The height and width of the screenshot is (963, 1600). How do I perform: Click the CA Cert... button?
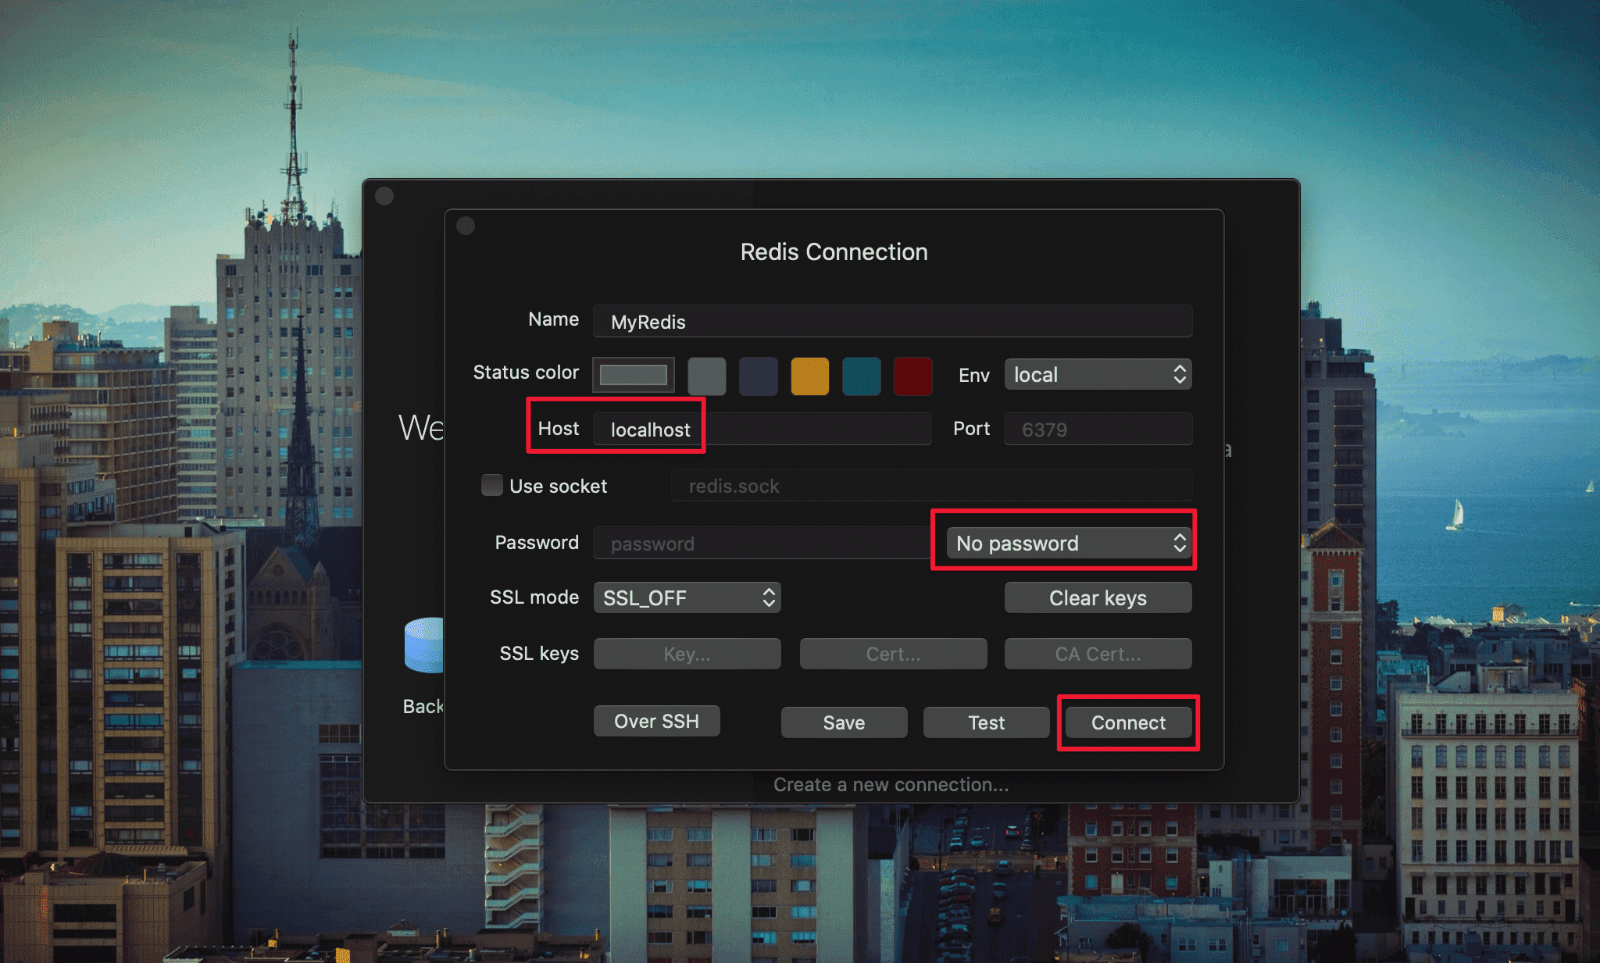point(1098,654)
